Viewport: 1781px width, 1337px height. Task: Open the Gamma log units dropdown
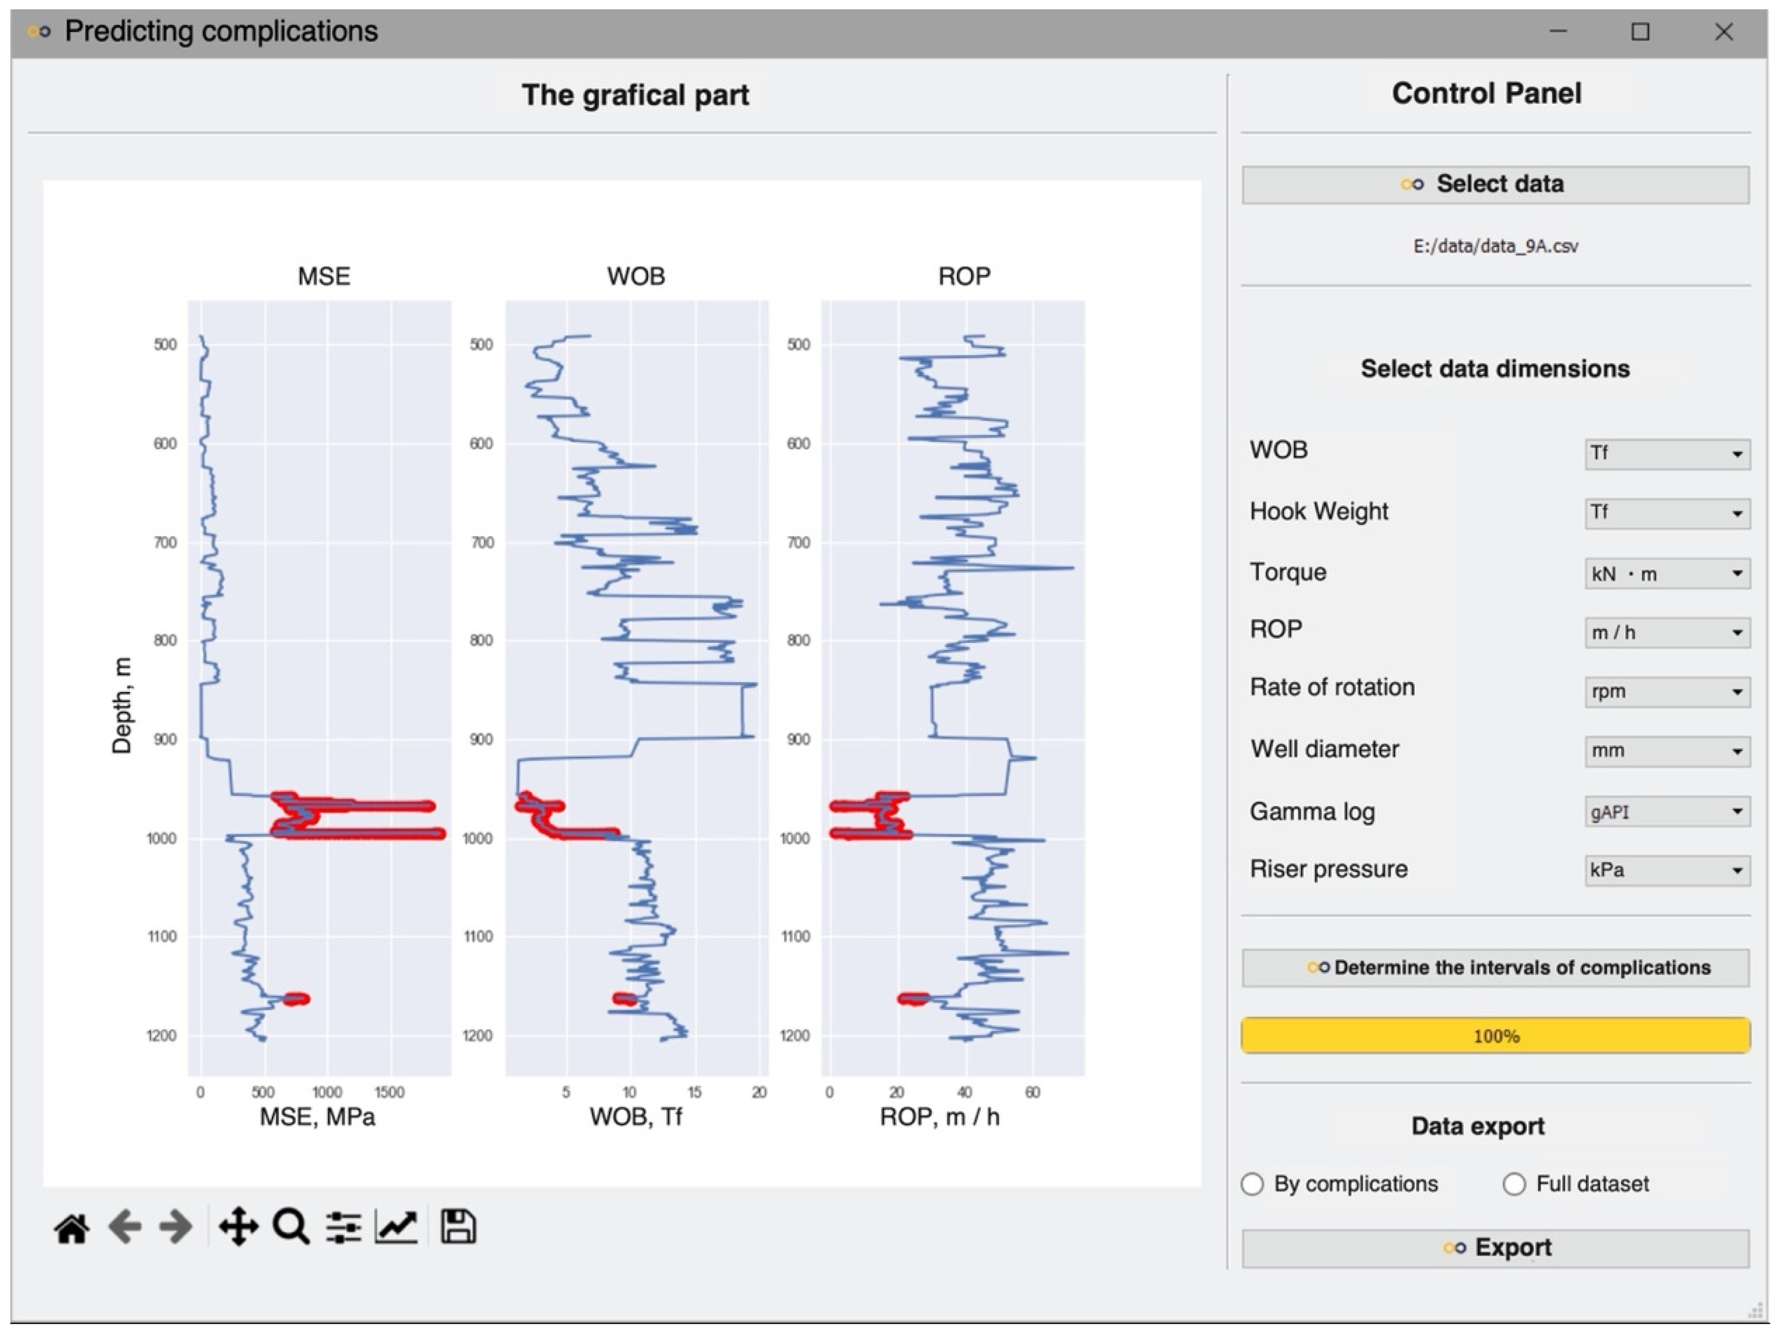[x=1667, y=812]
